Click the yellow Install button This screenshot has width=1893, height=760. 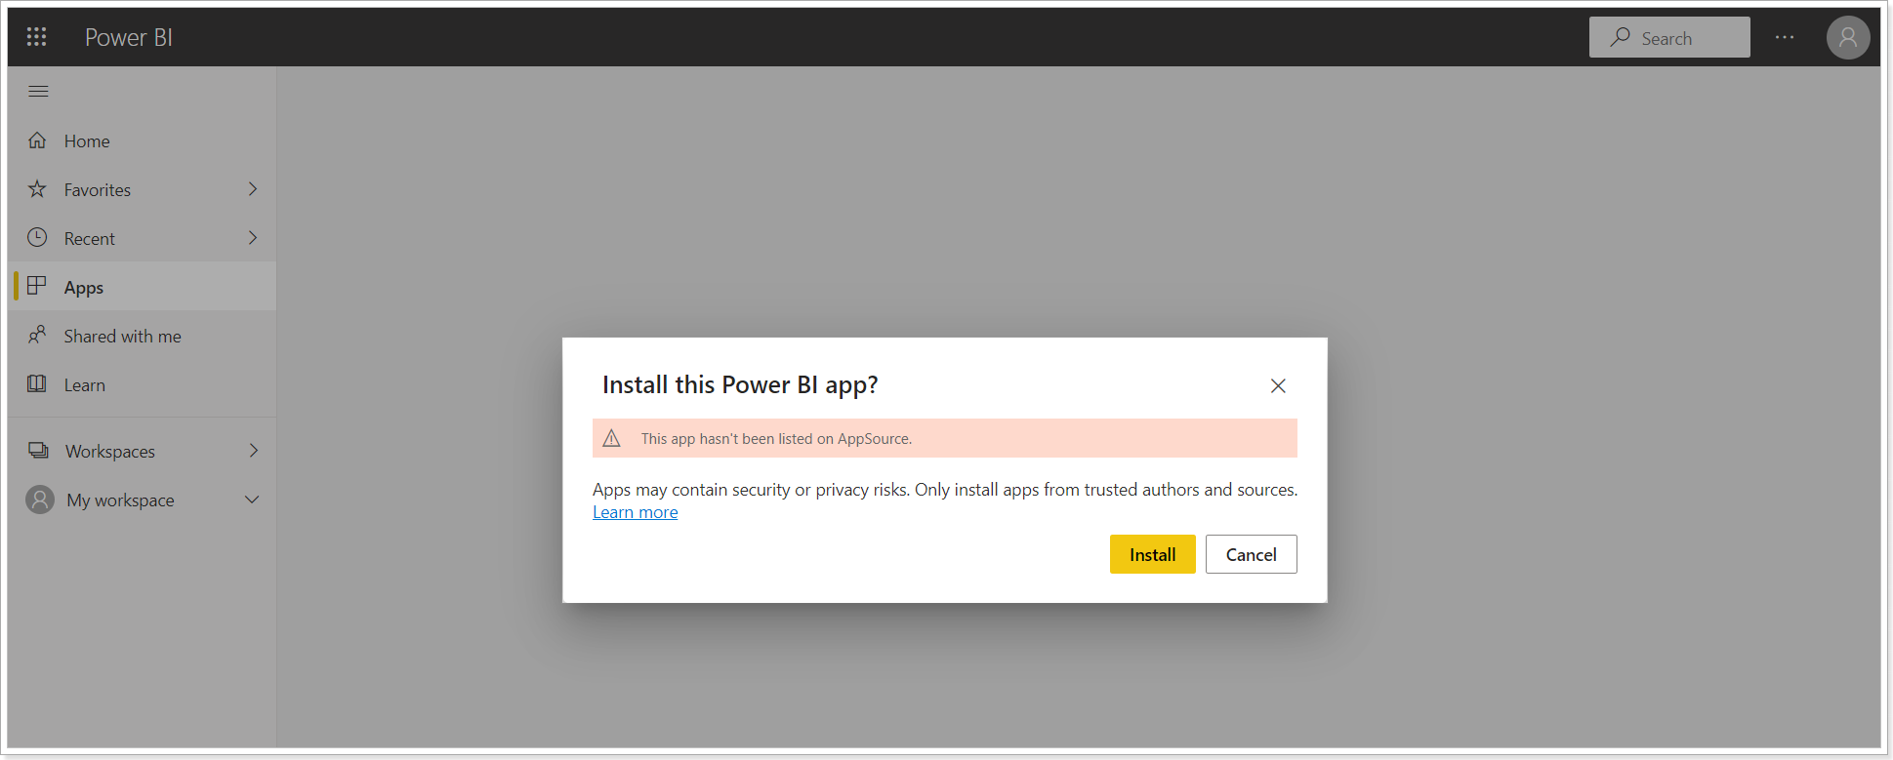pos(1152,554)
